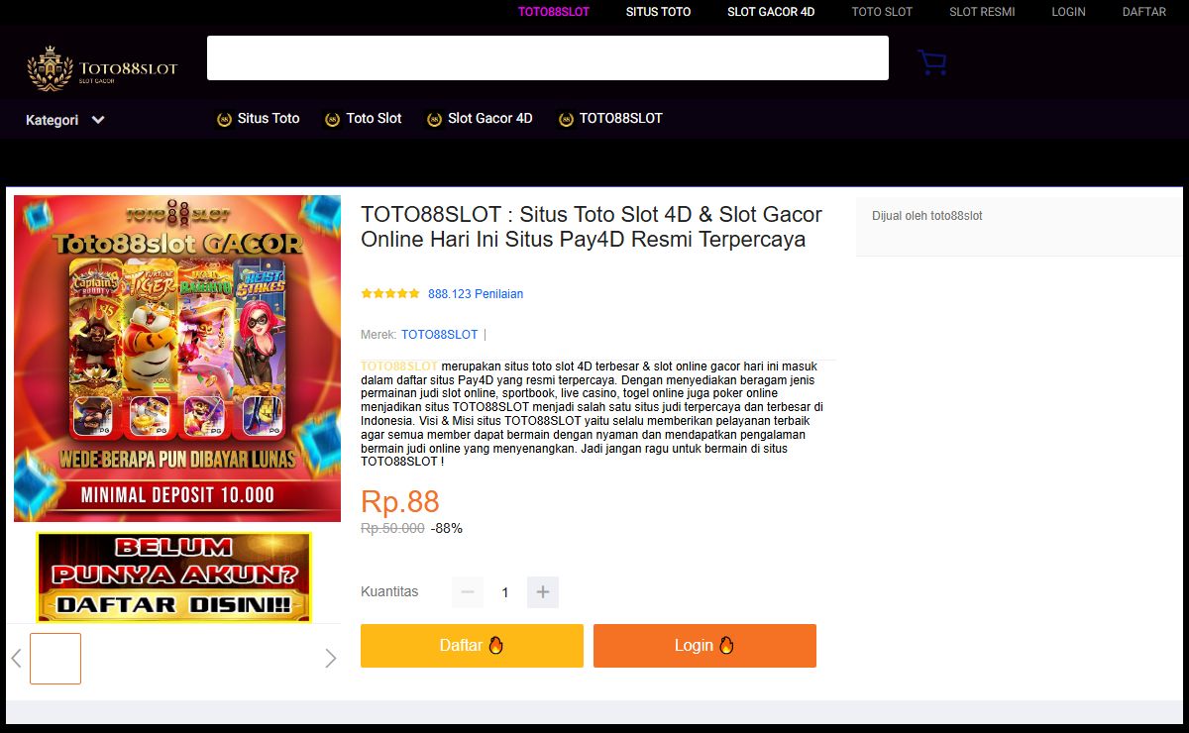Click the crossed-out Rp.50.000 price
The height and width of the screenshot is (733, 1189).
click(x=392, y=529)
